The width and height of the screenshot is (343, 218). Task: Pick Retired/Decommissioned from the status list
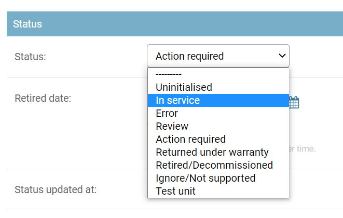point(214,165)
